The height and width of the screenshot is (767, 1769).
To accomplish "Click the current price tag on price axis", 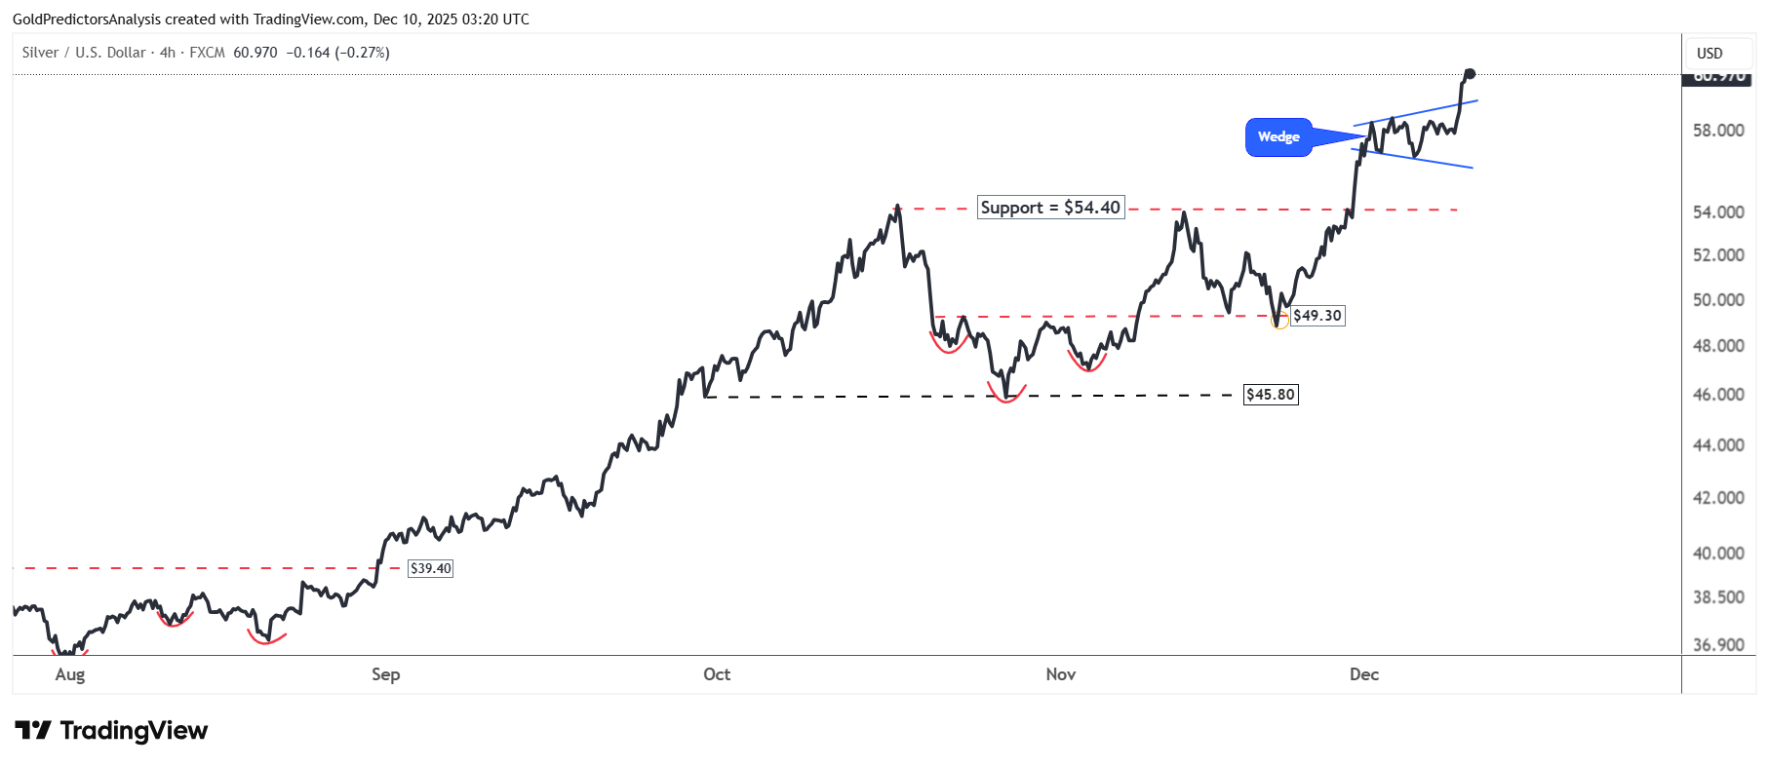I will click(1718, 78).
